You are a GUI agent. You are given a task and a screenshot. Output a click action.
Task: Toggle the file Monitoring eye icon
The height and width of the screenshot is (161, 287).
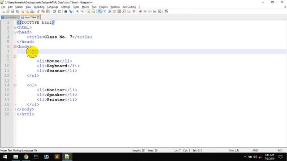134,11
